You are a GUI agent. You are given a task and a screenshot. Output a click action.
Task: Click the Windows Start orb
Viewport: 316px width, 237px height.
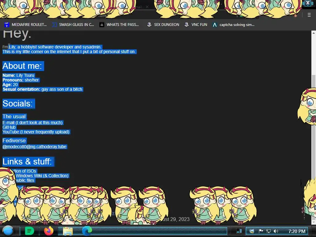[x=8, y=231]
